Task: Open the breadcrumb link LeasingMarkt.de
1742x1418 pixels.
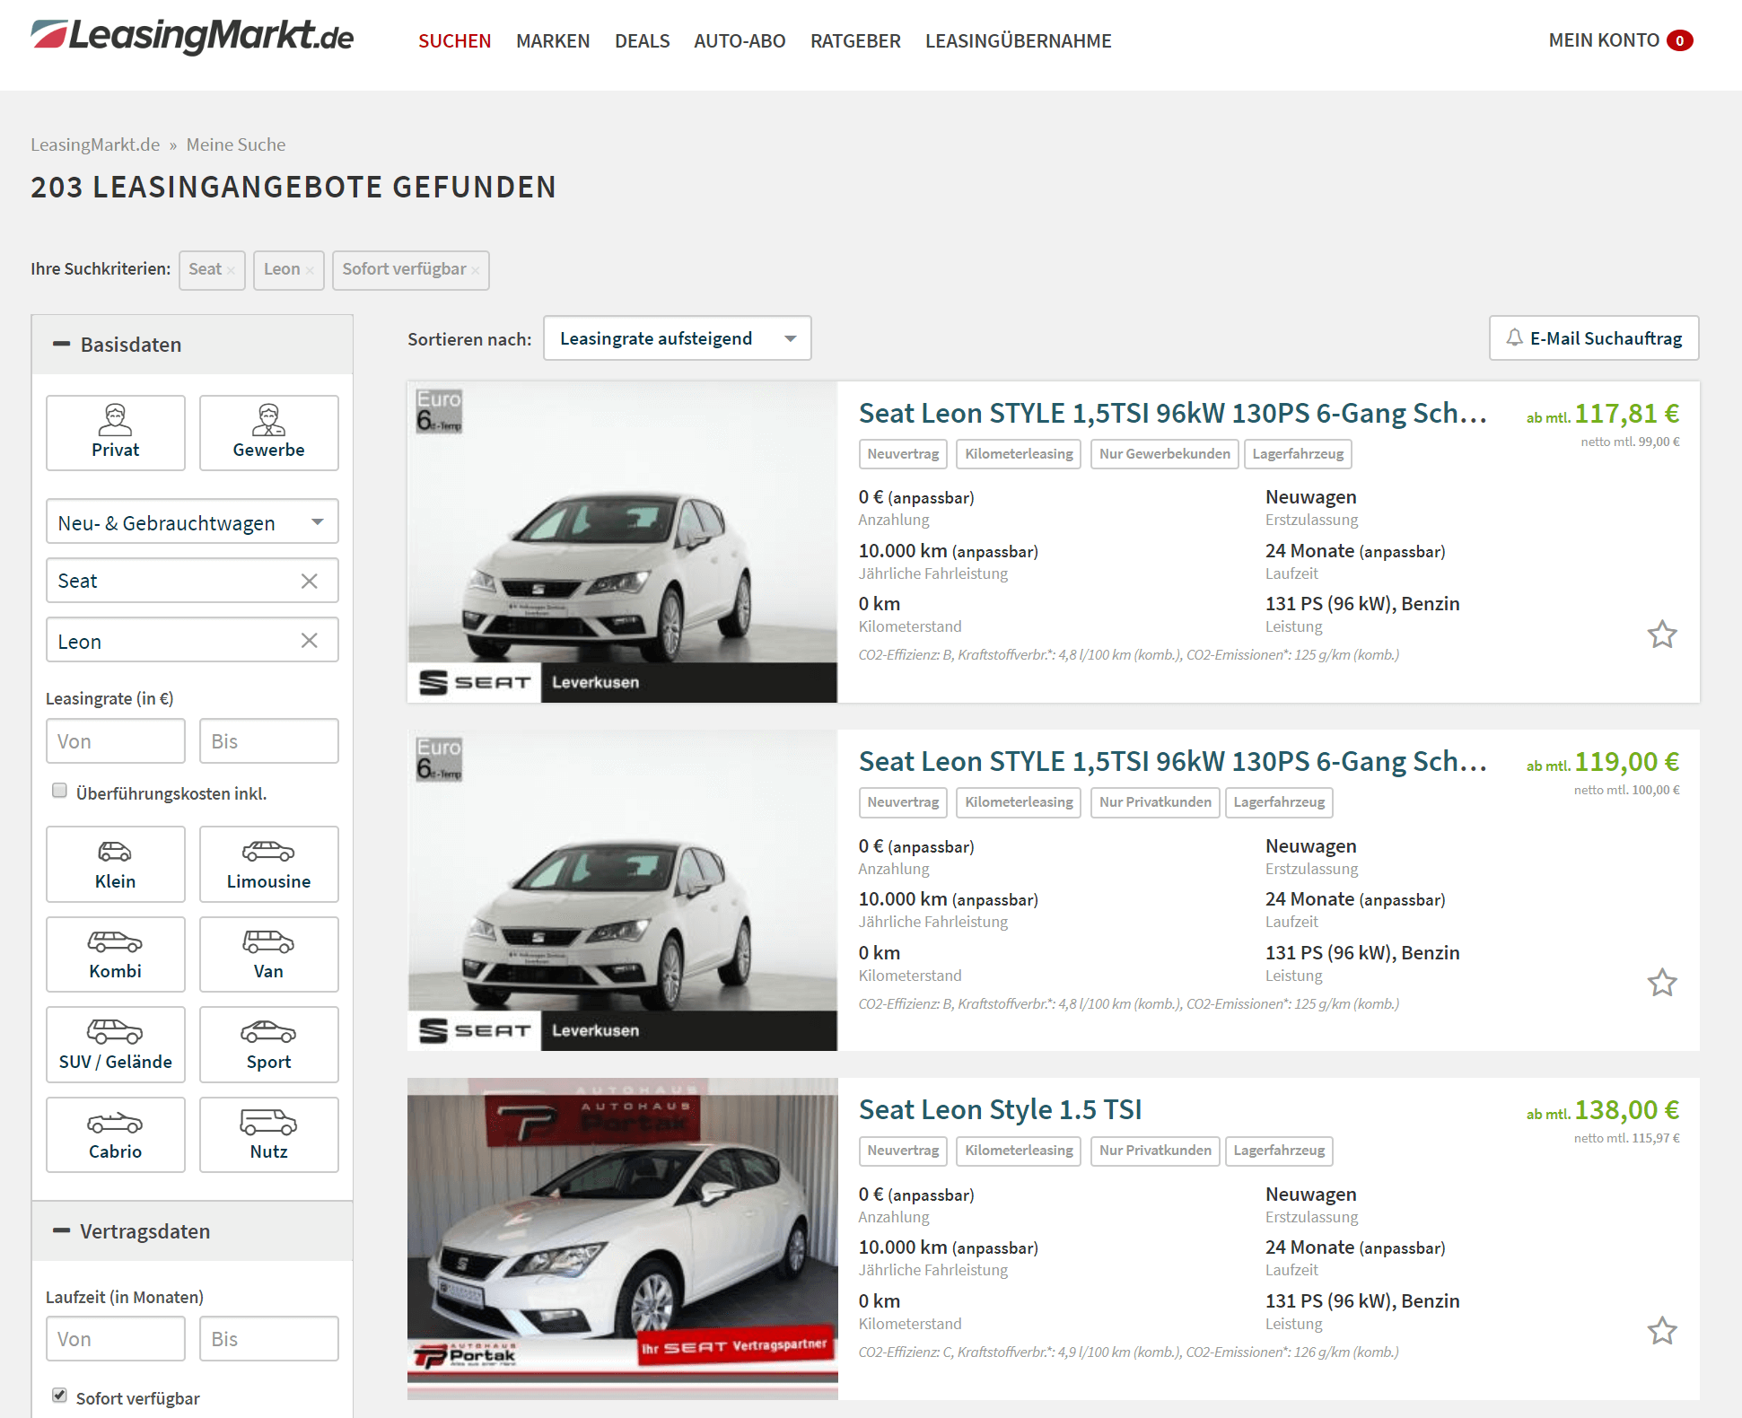Action: [x=95, y=144]
